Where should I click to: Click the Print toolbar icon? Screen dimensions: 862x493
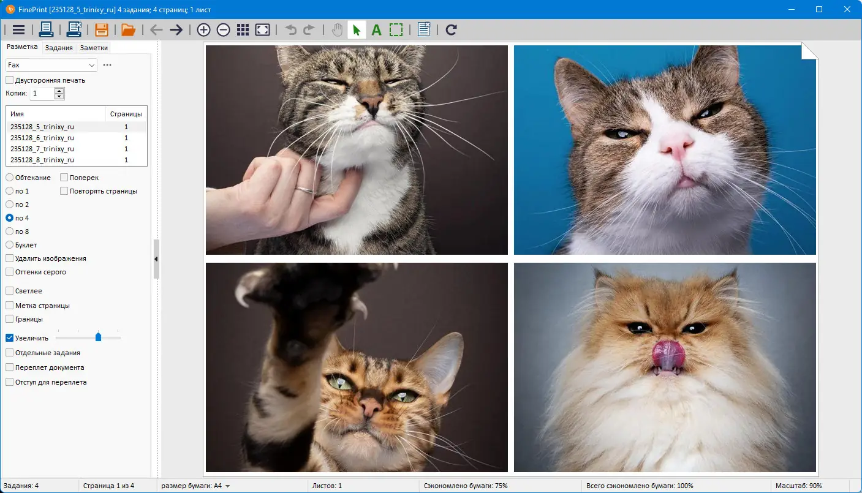click(46, 29)
